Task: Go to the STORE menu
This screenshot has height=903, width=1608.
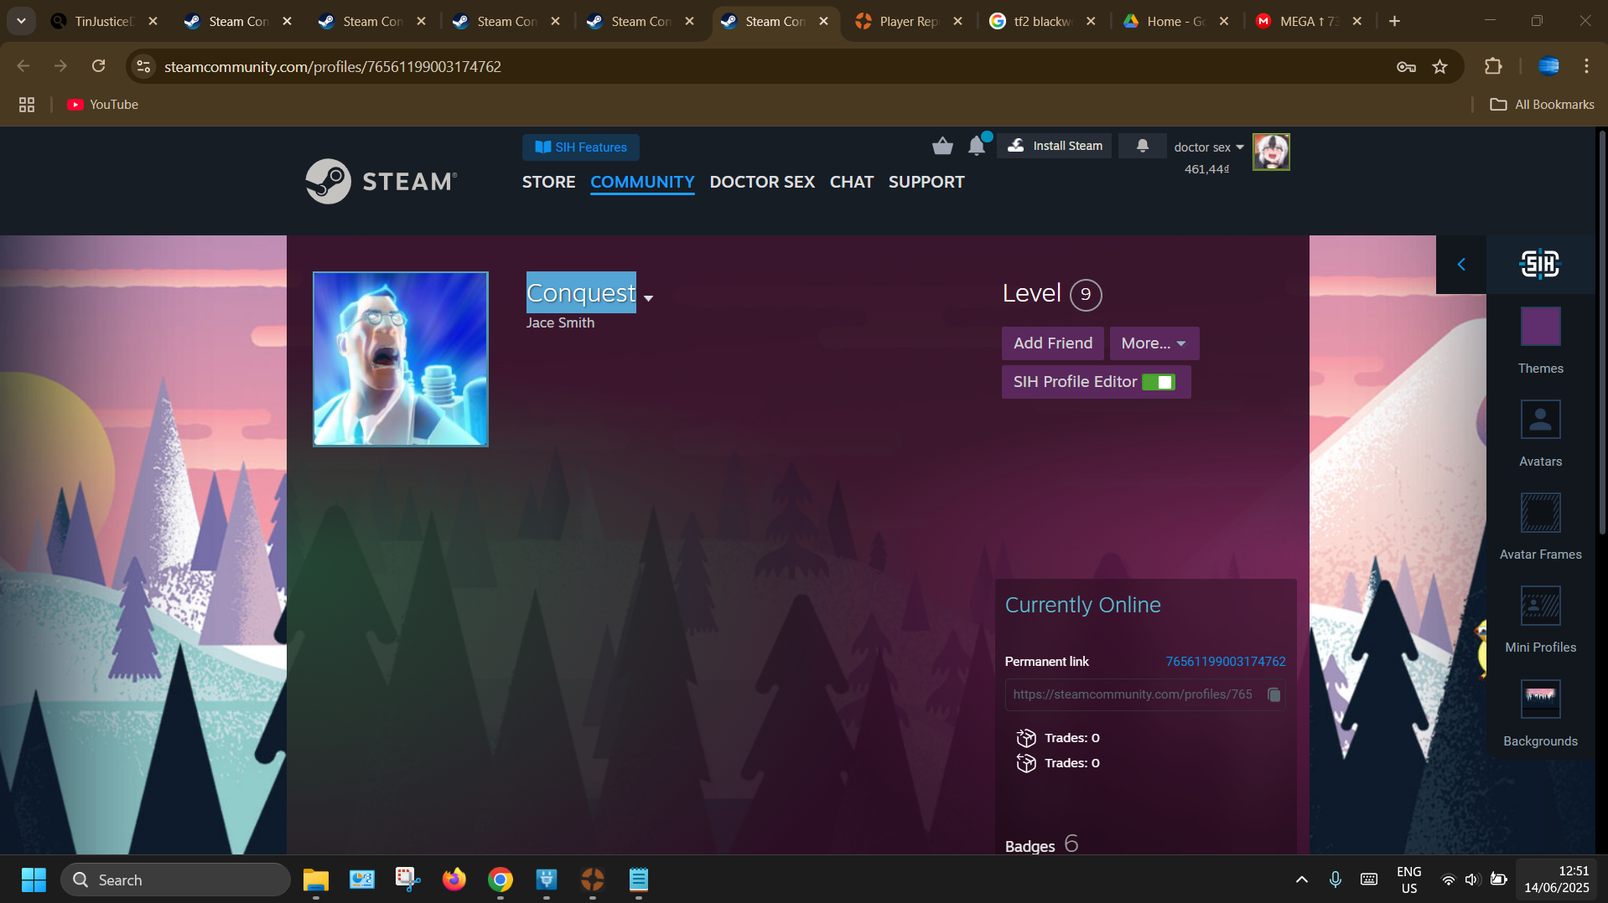Action: (x=548, y=182)
